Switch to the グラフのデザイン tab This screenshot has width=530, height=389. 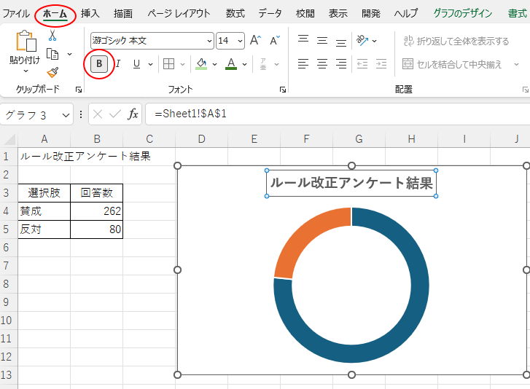point(463,14)
